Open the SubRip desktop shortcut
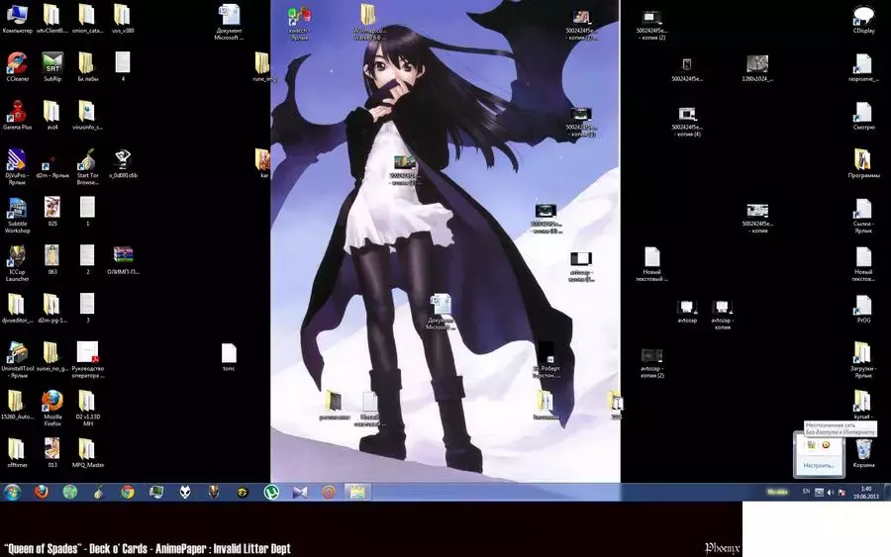891x557 pixels. click(52, 67)
